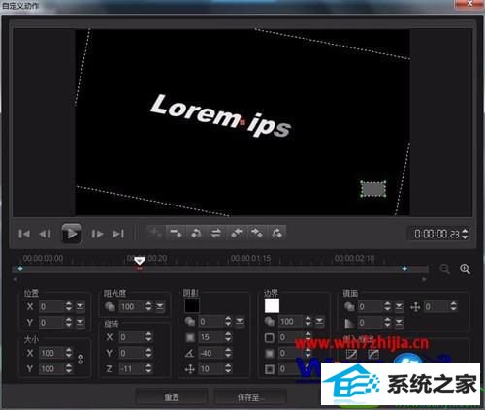This screenshot has height=410, width=485.
Task: Click the size X field showing 100
Action: 51,353
